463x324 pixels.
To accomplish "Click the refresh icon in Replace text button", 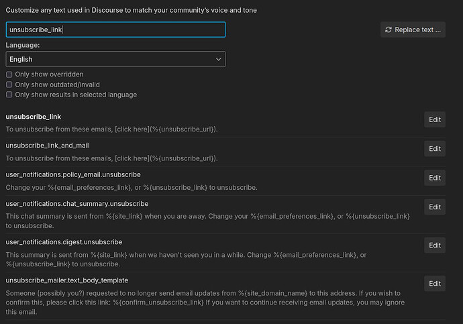I will (389, 30).
